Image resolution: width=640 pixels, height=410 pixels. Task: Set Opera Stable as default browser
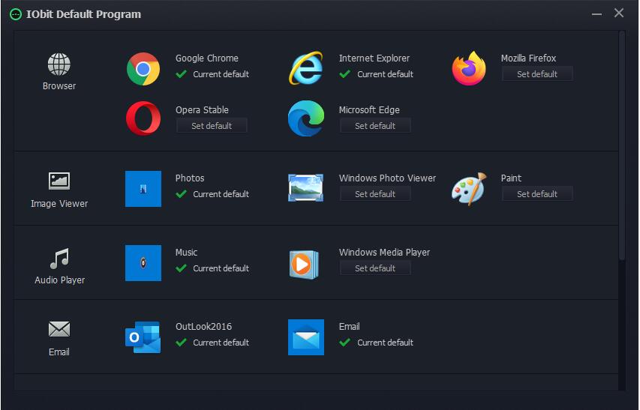pyautogui.click(x=212, y=125)
